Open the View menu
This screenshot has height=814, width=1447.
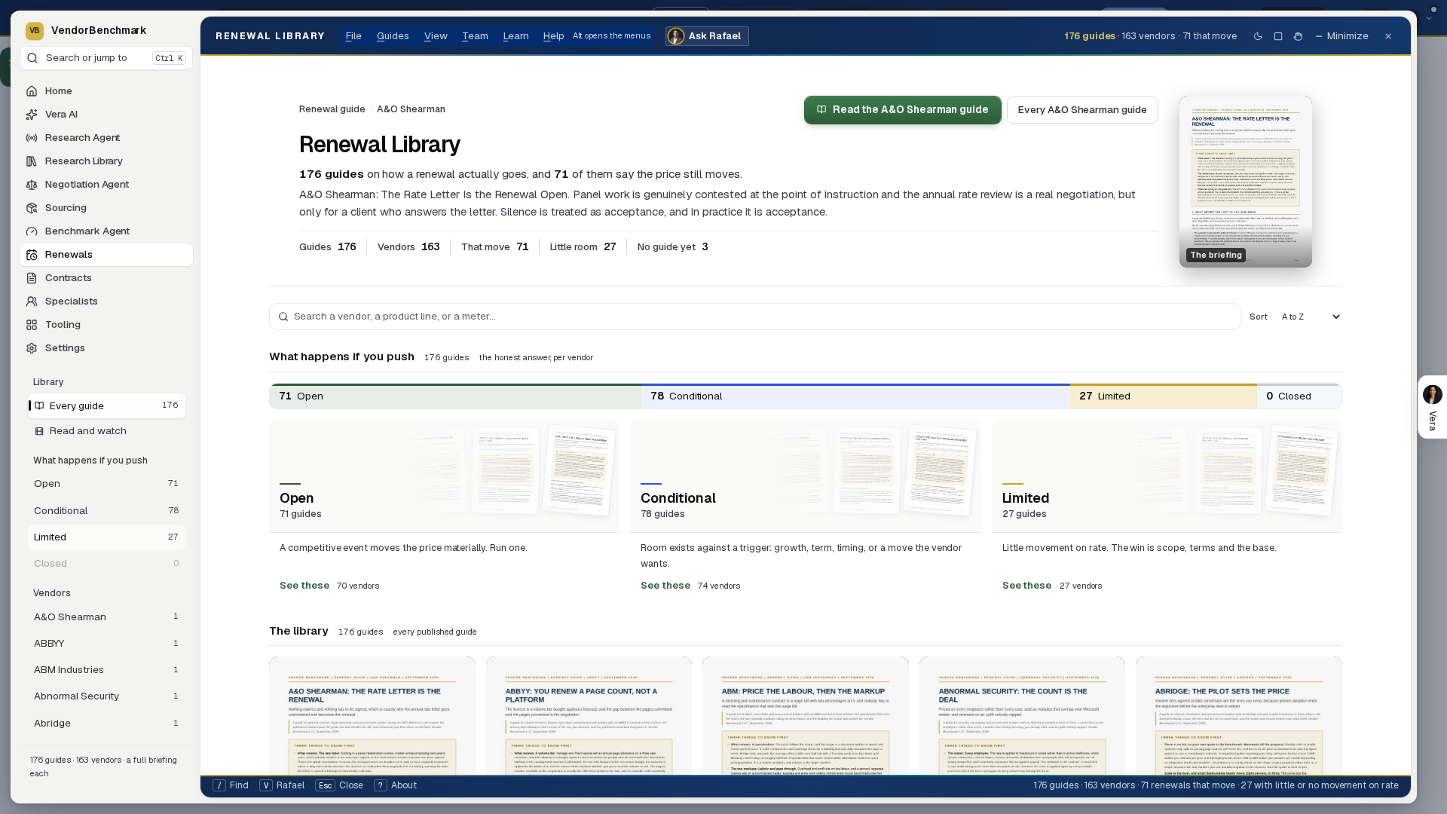coord(436,36)
